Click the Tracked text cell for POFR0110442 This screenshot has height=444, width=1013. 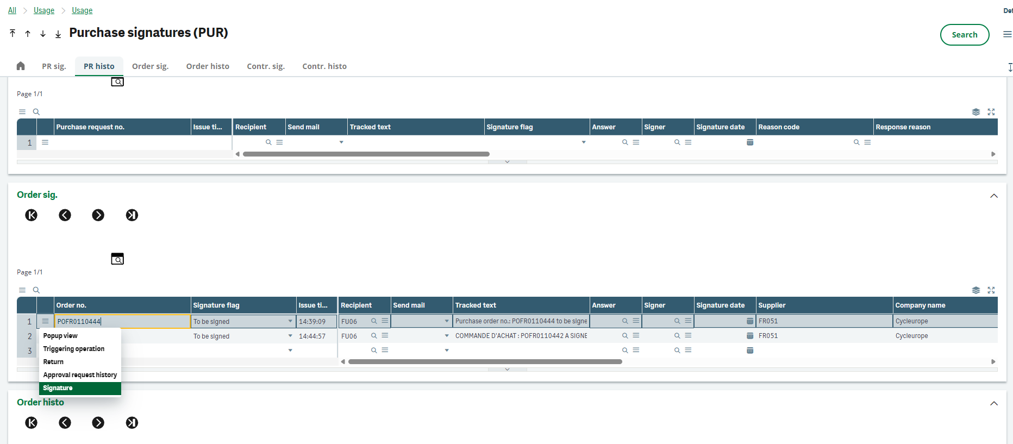click(521, 336)
